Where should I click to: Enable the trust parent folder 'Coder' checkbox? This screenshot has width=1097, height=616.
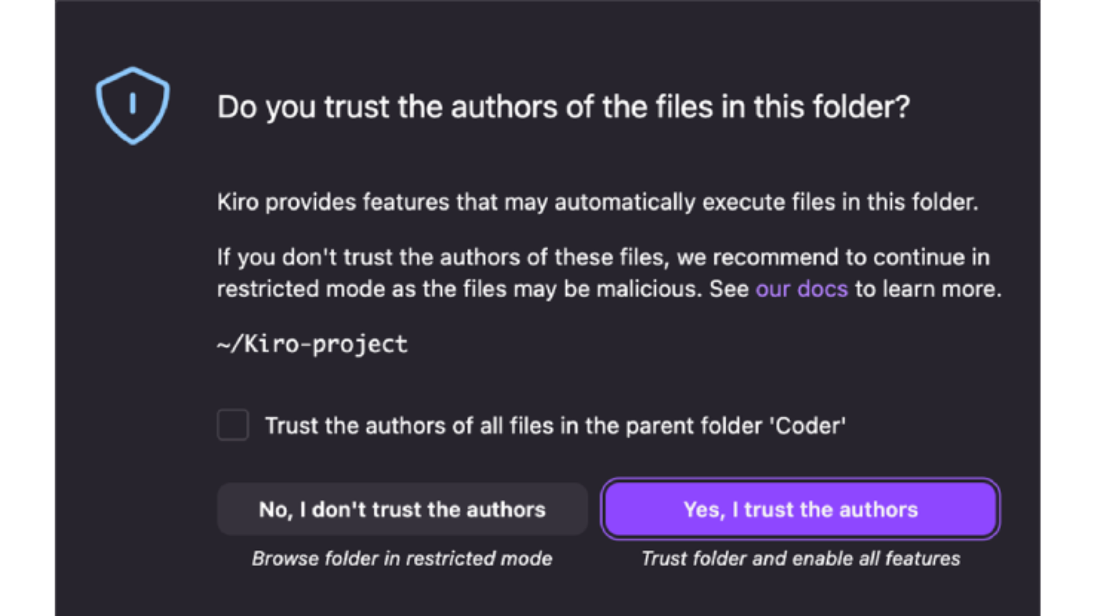pyautogui.click(x=233, y=425)
